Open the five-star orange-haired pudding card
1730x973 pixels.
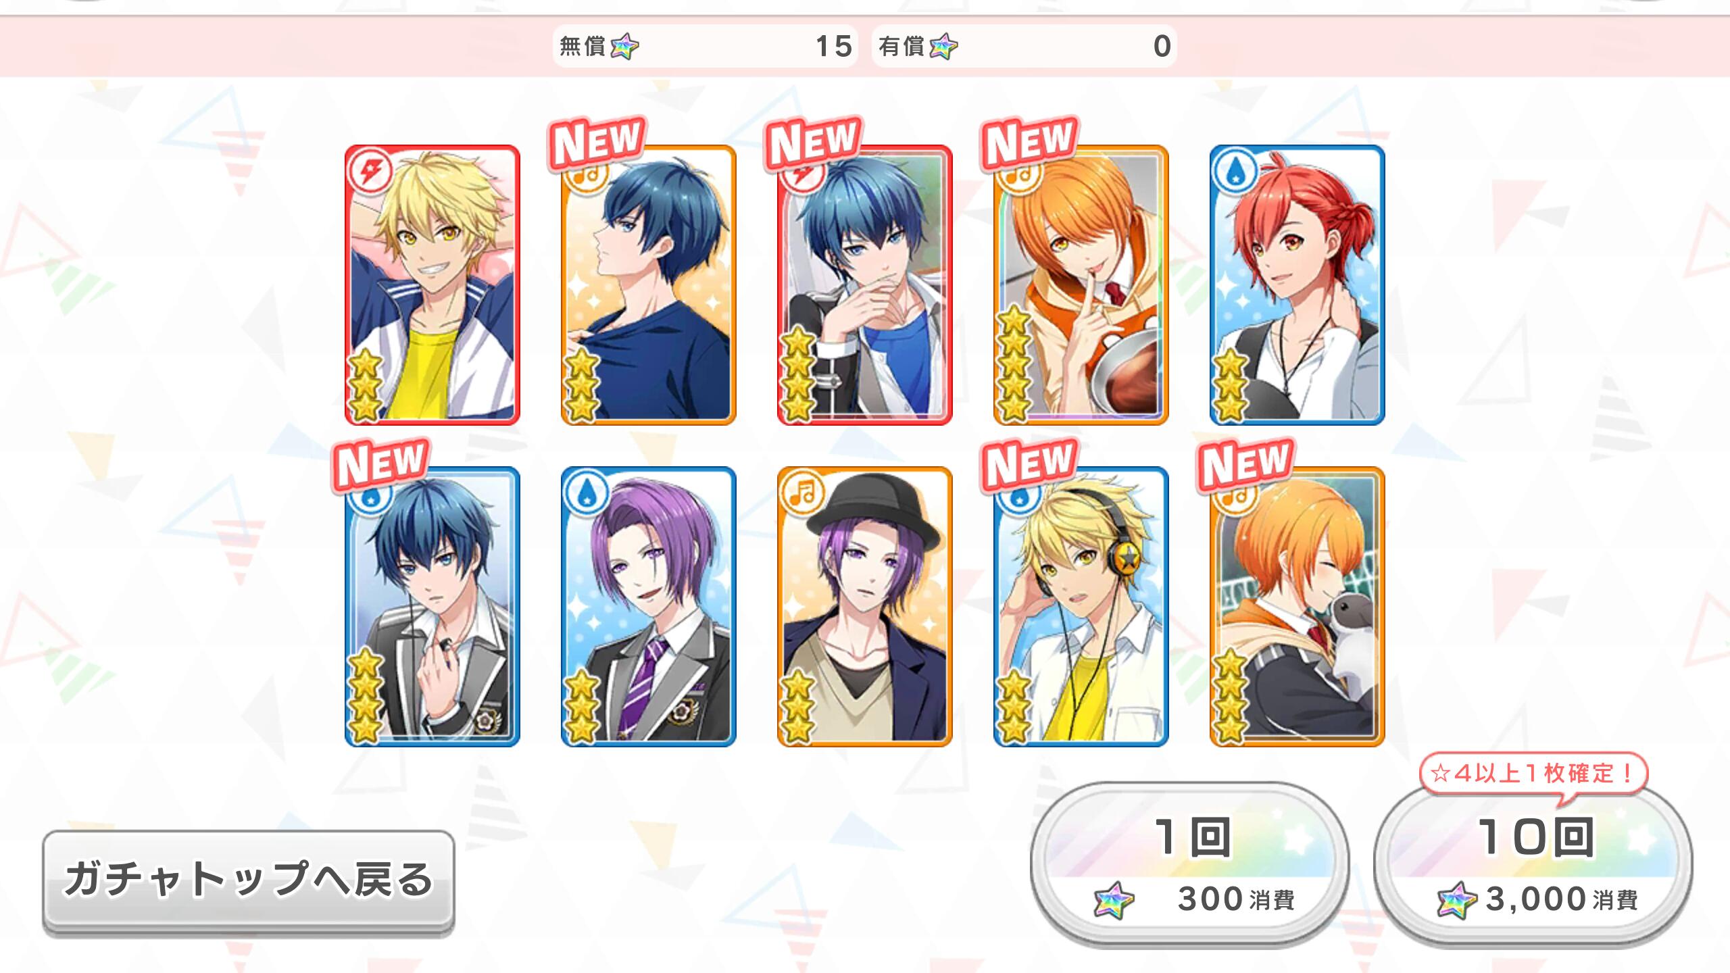tap(1081, 285)
